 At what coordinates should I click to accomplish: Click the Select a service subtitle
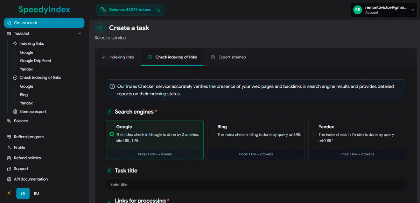(110, 38)
